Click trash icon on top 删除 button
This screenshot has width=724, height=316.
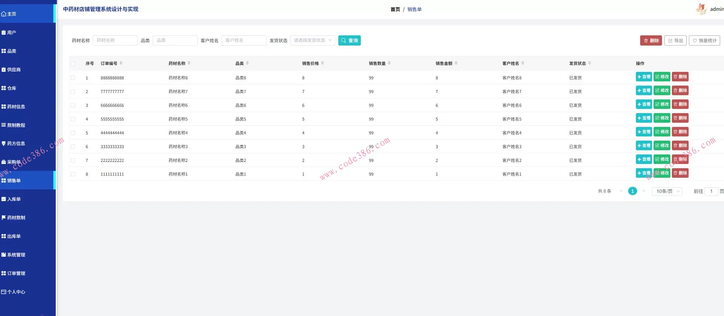click(646, 41)
